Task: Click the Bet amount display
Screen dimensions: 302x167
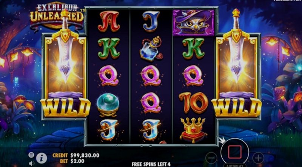Action: click(77, 161)
